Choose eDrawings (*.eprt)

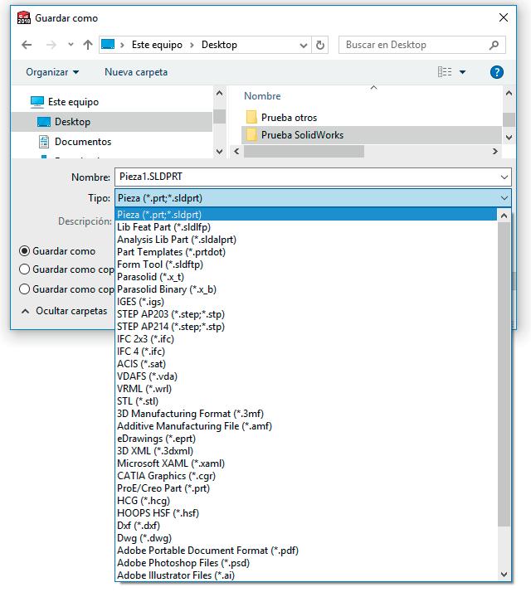pyautogui.click(x=306, y=439)
